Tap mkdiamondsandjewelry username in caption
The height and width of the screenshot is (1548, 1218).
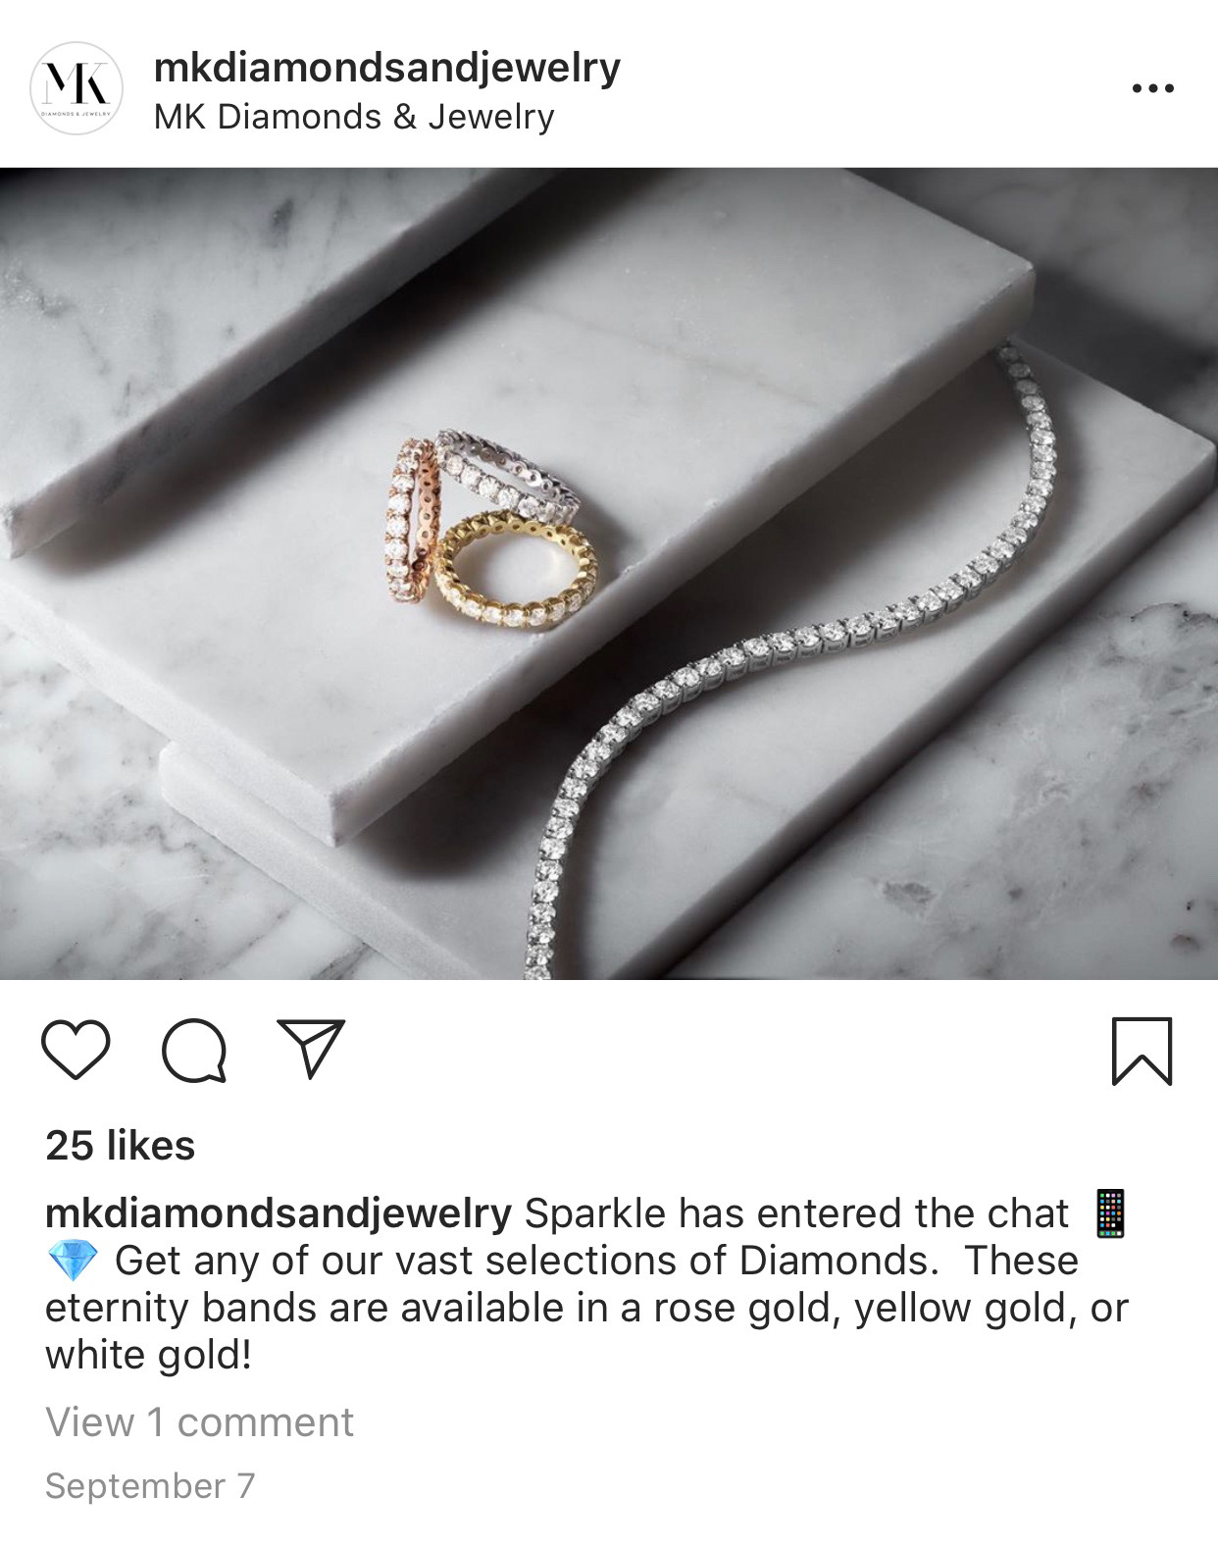[x=279, y=1214]
